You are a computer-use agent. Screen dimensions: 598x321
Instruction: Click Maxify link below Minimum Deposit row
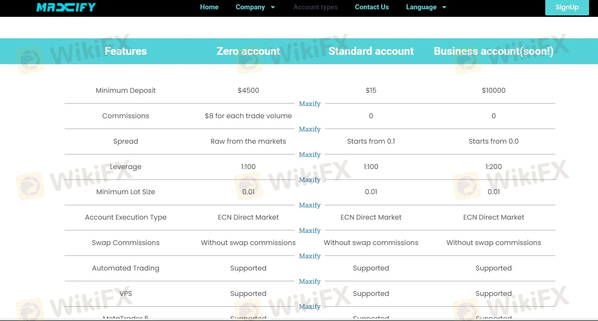tap(310, 104)
